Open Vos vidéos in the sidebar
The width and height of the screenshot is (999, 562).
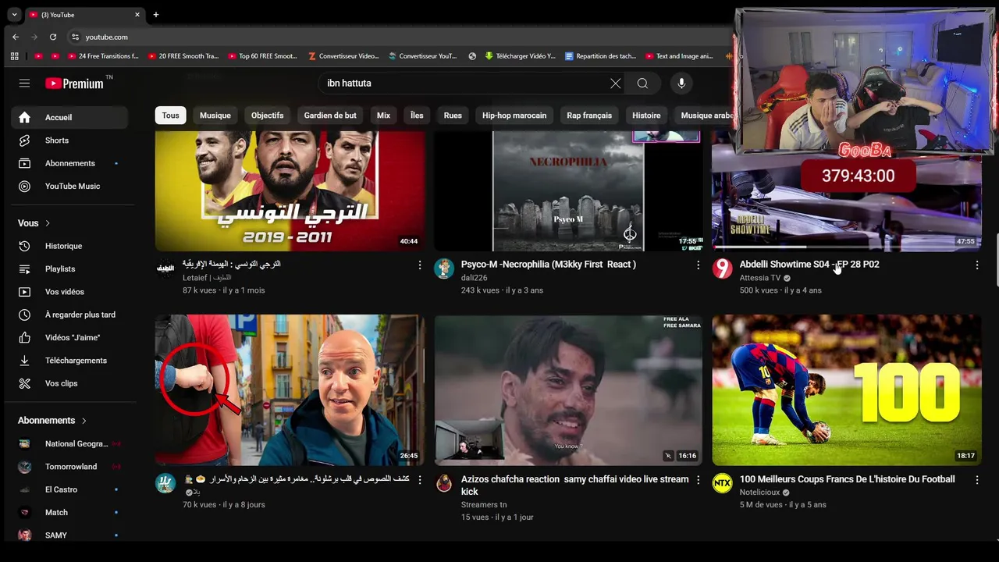tap(69, 292)
